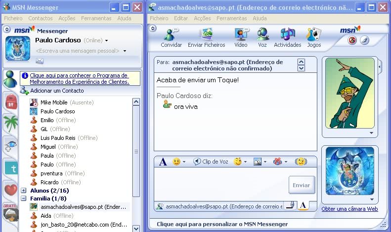Click the Voz voice call icon

[262, 37]
